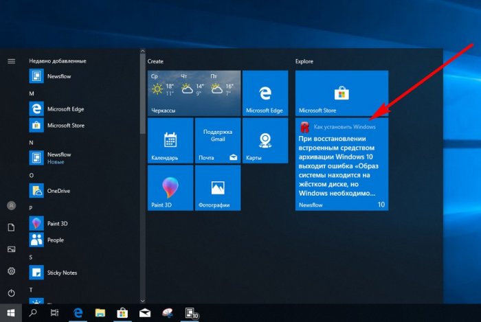Open the Calendar (Календарь) tile
This screenshot has width=481, height=322.
point(170,140)
